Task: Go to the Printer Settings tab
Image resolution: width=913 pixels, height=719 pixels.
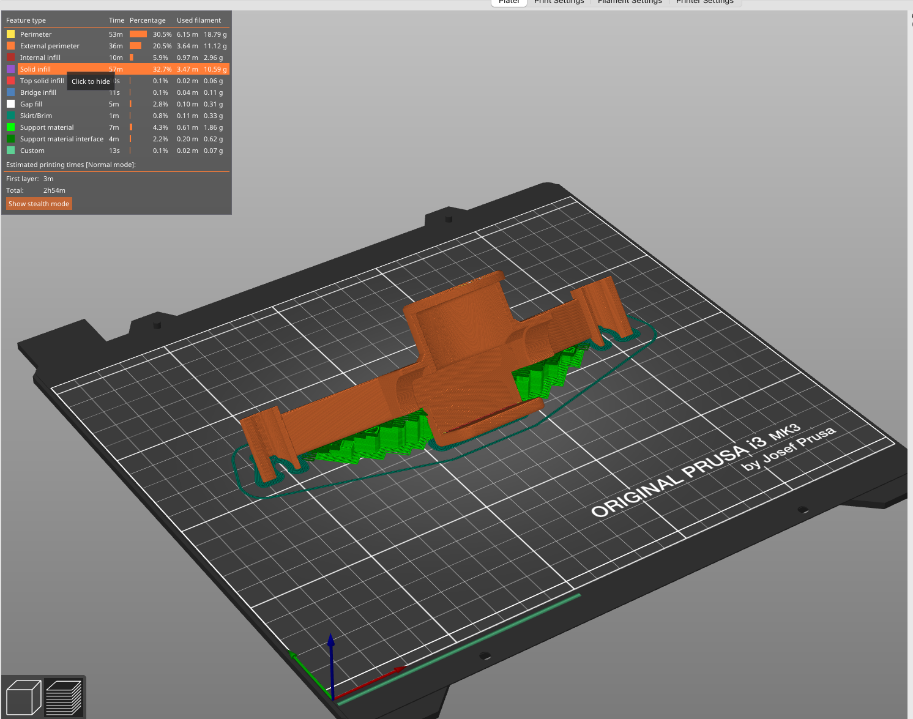Action: (x=704, y=2)
